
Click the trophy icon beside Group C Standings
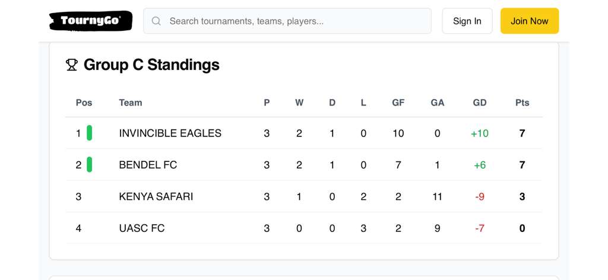click(72, 65)
